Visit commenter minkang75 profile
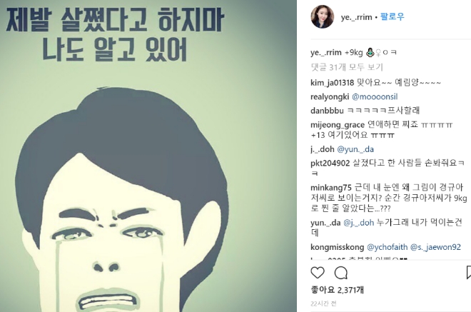Screen dimensions: 471x312 point(331,188)
